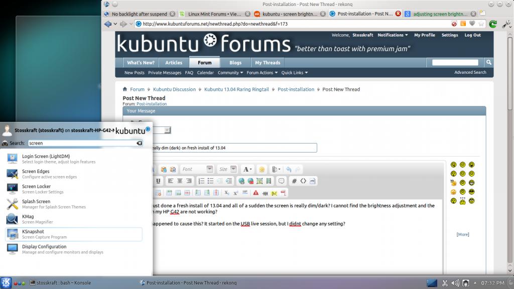The width and height of the screenshot is (514, 289).
Task: Click the [More] smilies link
Action: pos(462,234)
